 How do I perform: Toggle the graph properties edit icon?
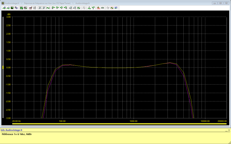pyautogui.click(x=31, y=8)
